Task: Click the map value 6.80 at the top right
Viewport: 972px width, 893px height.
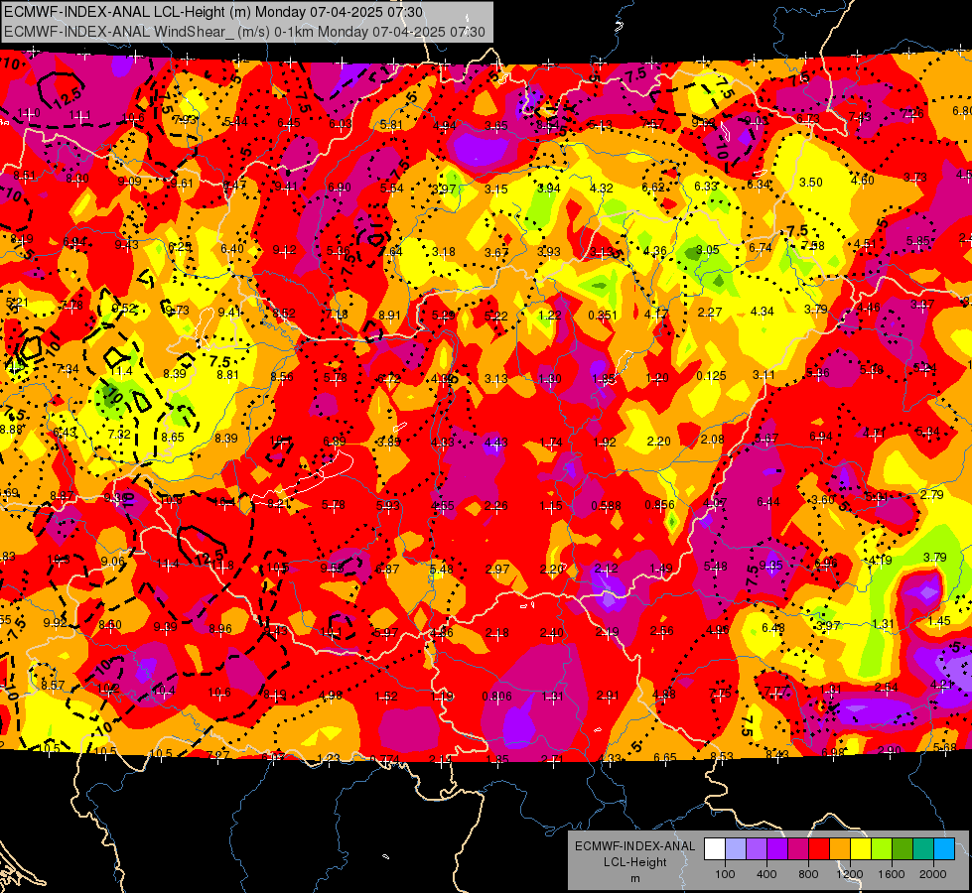Action: click(x=961, y=111)
